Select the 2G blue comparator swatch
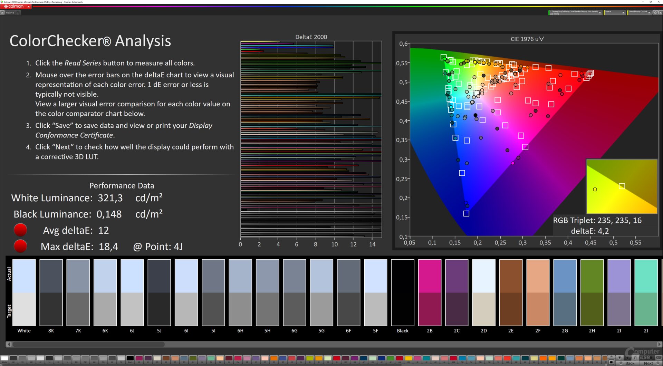This screenshot has height=366, width=663. 565,292
